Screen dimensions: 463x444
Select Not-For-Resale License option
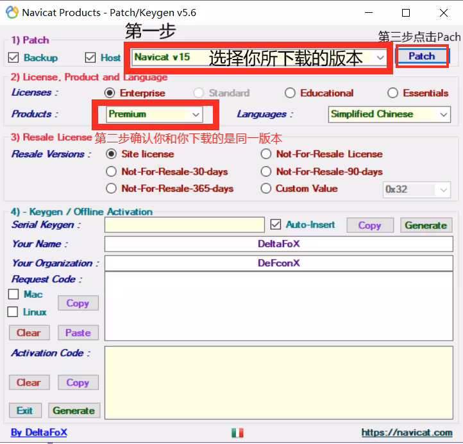click(265, 154)
